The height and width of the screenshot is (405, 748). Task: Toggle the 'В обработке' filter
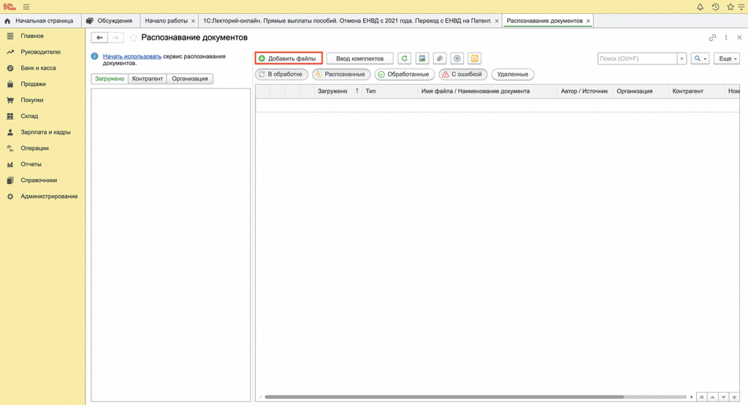click(281, 74)
